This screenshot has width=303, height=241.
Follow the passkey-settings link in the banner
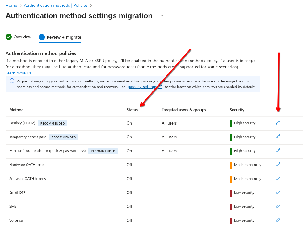(143, 87)
